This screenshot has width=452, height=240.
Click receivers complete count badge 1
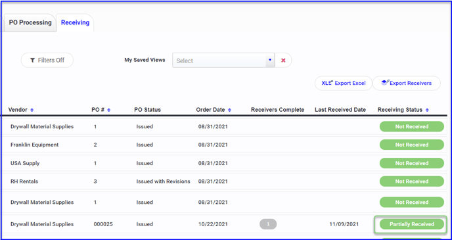coord(268,224)
